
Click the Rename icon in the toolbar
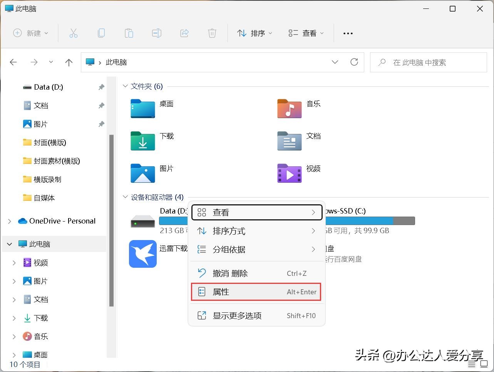pos(157,33)
